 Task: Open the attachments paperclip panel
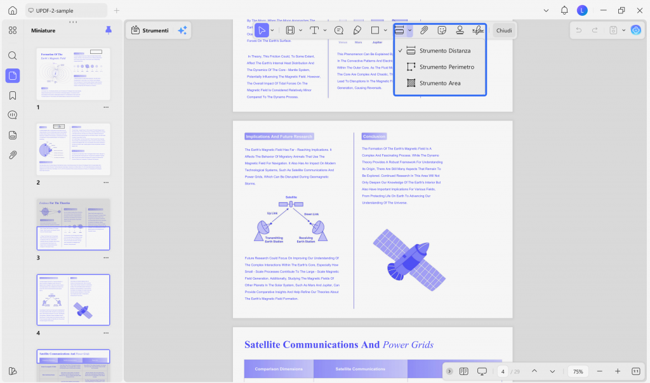[13, 155]
